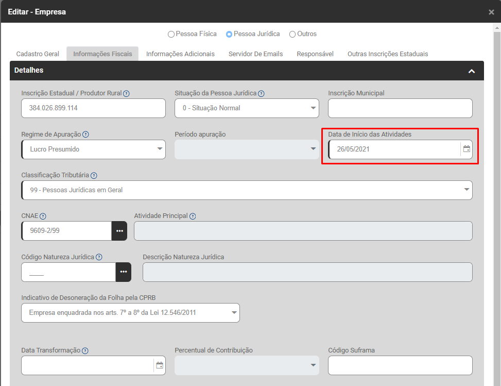Click help icon beside Situação da Pessoa Jurídica
Screen dimensions: 501x386
click(261, 94)
